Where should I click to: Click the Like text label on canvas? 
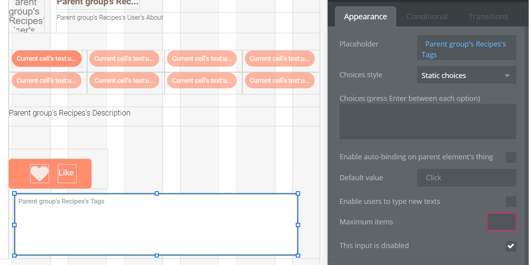pyautogui.click(x=67, y=173)
